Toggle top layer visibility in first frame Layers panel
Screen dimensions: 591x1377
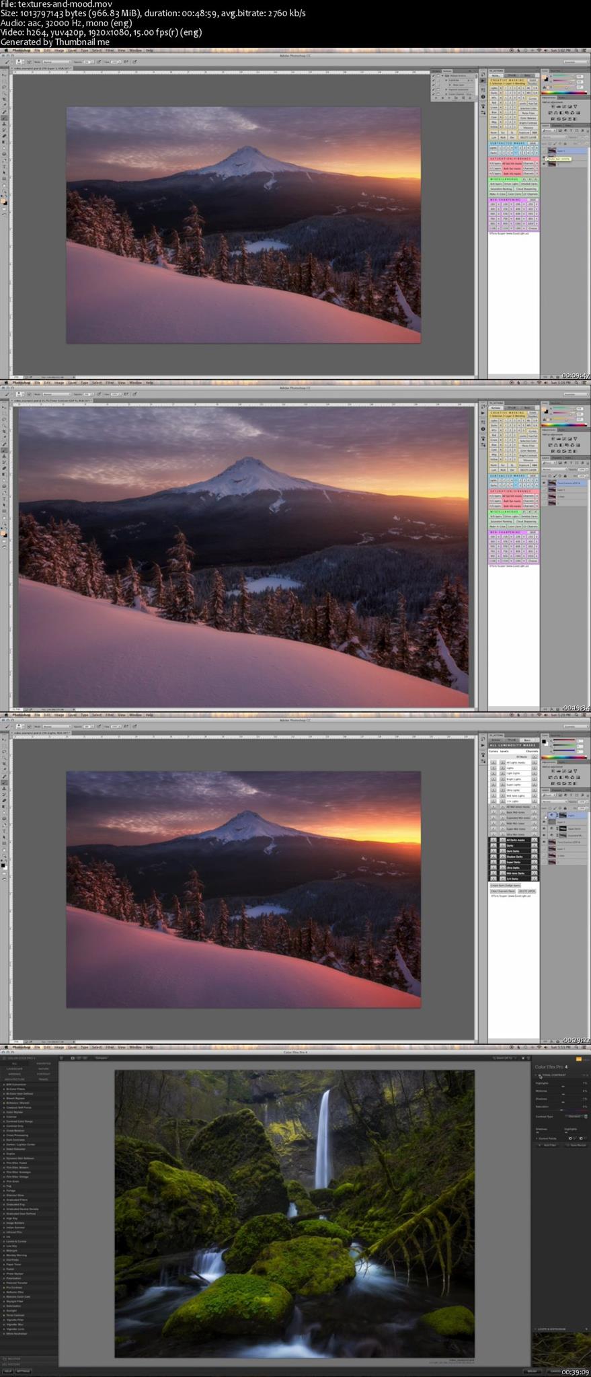pos(544,151)
